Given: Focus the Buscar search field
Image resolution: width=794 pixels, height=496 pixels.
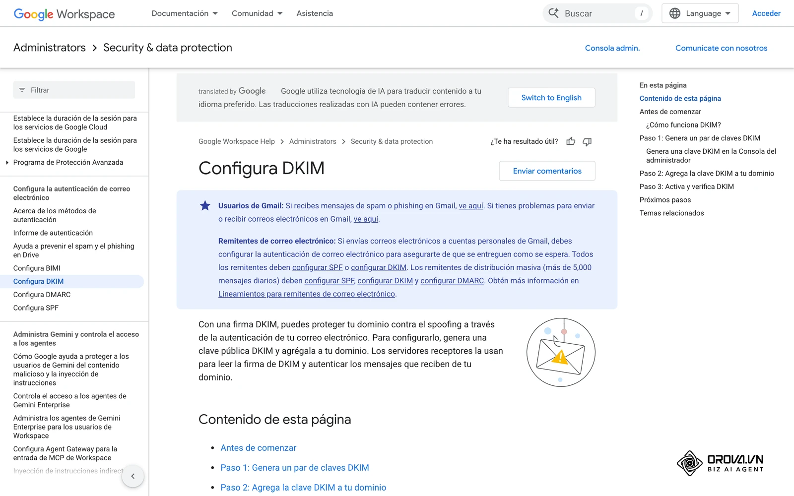Looking at the screenshot, I should point(597,13).
